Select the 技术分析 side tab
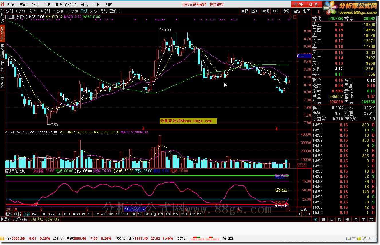This screenshot has width=380, height=245. point(2,33)
